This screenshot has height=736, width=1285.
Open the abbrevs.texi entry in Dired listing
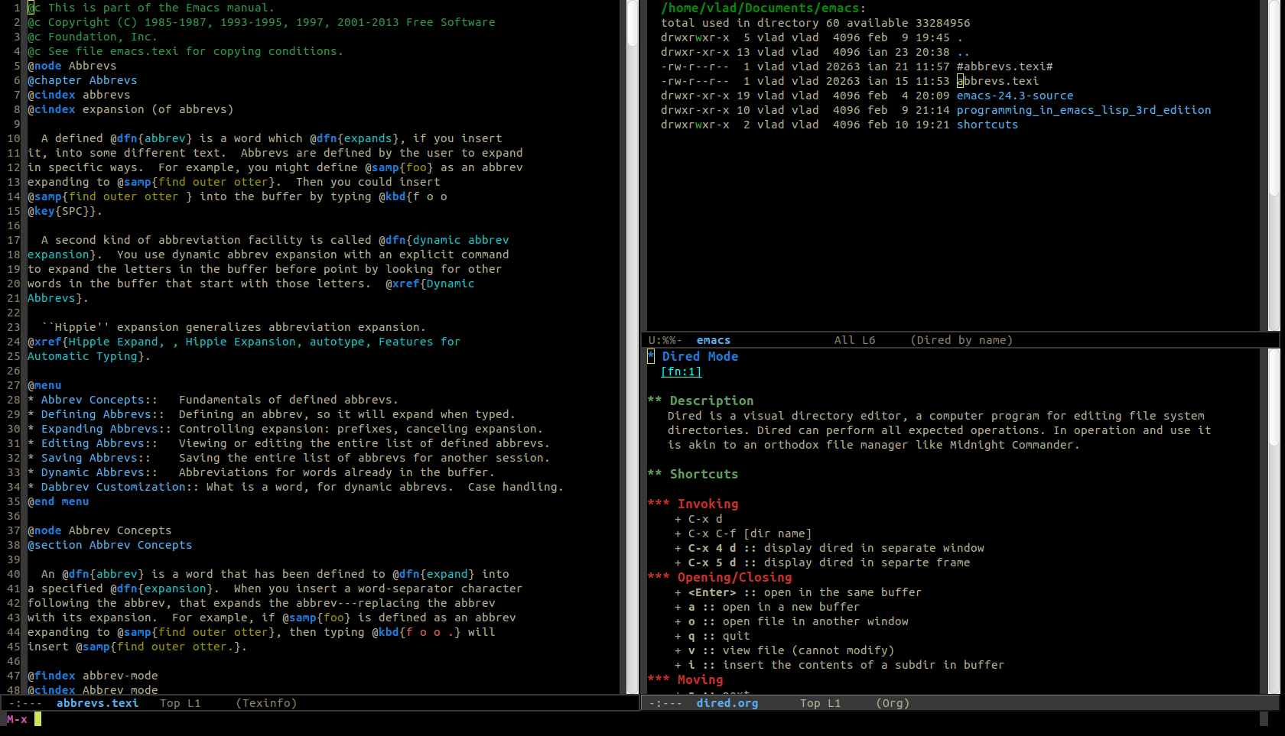point(997,81)
